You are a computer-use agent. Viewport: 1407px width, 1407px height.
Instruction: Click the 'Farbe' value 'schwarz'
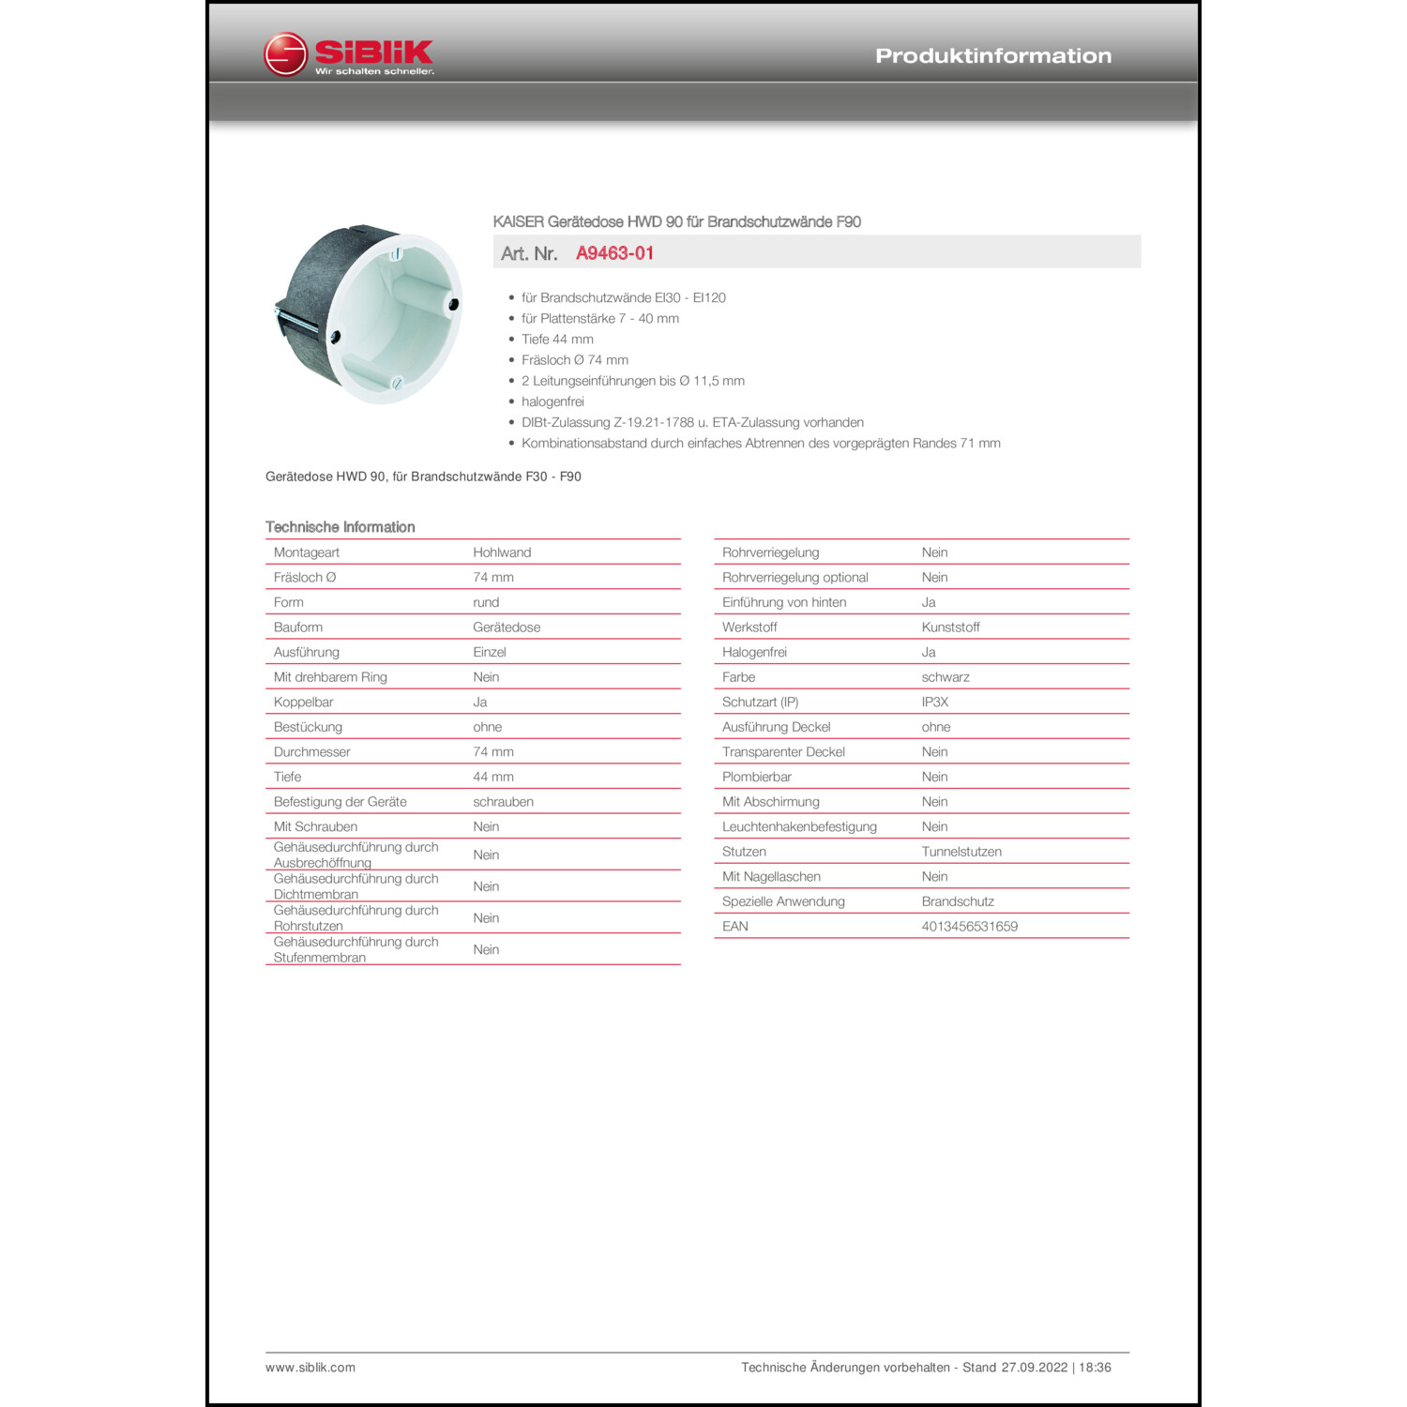click(x=946, y=677)
